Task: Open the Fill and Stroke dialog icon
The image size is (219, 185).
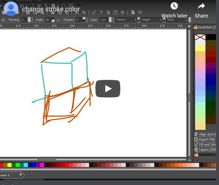Action: [94, 12]
